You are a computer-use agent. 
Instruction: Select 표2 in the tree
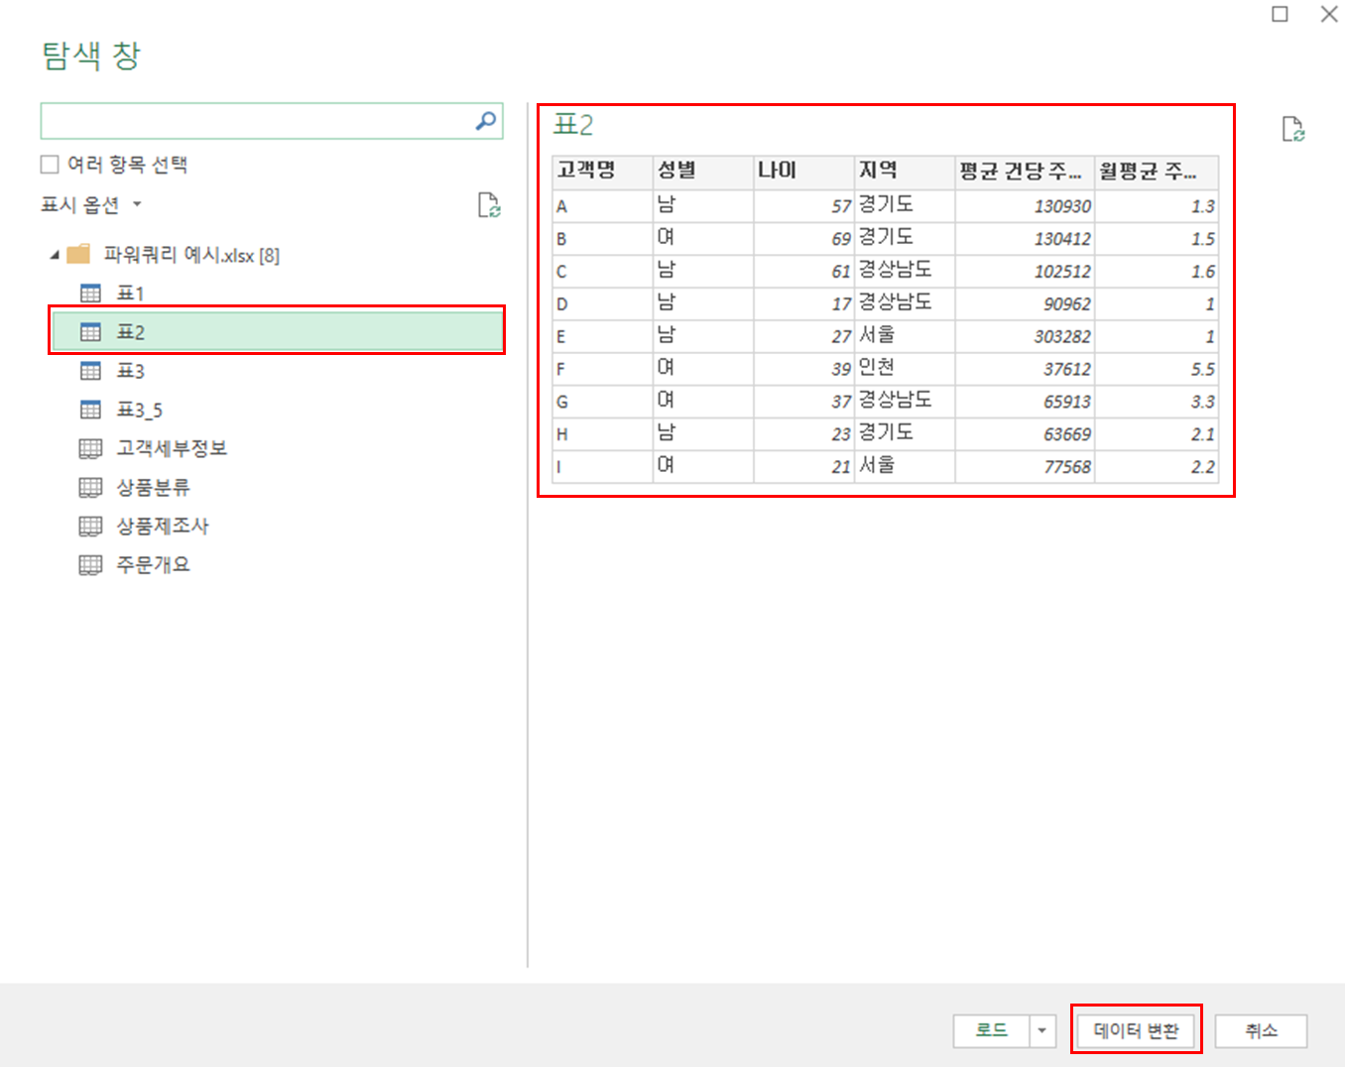pyautogui.click(x=277, y=331)
